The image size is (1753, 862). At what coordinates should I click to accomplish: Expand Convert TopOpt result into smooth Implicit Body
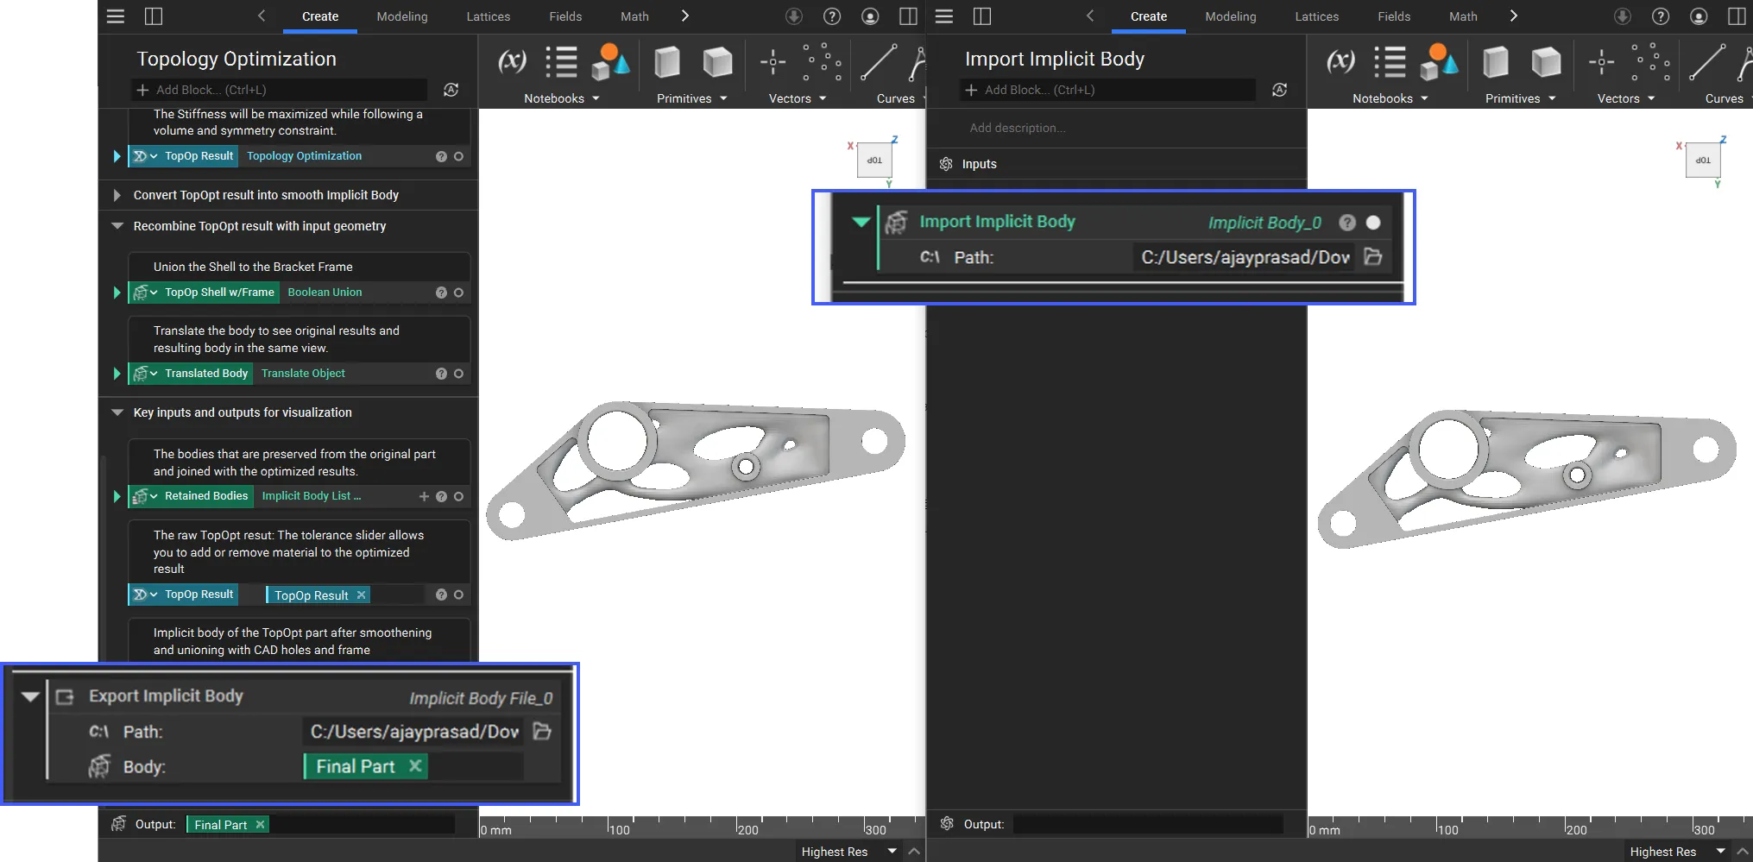point(117,195)
